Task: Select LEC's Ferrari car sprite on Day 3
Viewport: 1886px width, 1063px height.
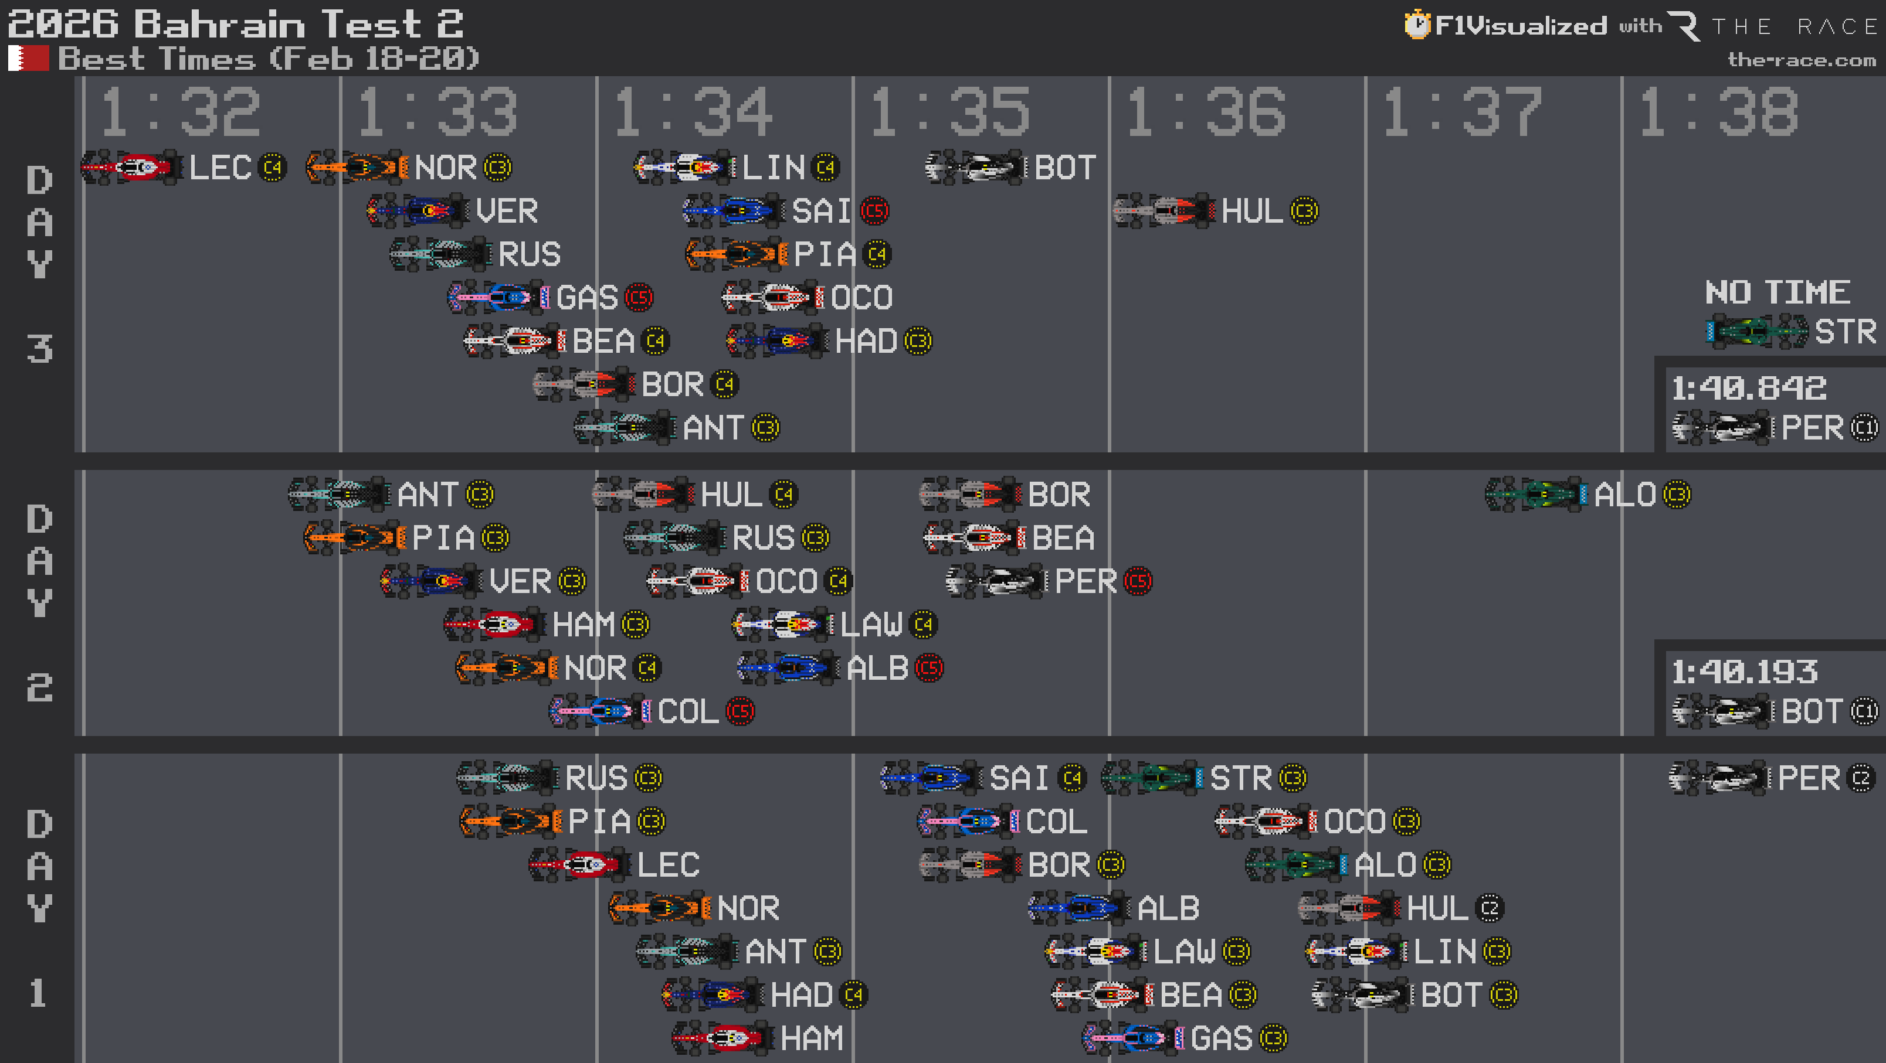Action: point(132,167)
